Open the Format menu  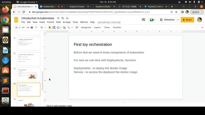(x=51, y=22)
